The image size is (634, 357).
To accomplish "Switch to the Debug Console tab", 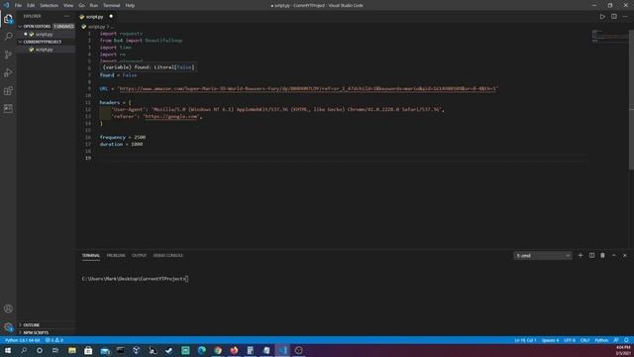I will [x=167, y=256].
